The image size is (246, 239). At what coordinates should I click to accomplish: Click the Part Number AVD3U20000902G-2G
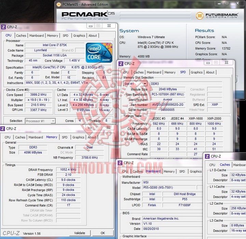[x=168, y=104]
